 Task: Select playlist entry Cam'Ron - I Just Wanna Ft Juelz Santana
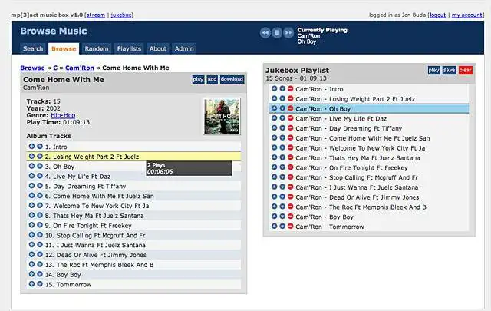click(357, 187)
